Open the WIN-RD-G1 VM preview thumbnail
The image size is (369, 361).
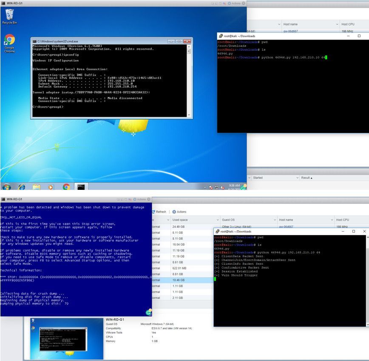click(x=67, y=338)
